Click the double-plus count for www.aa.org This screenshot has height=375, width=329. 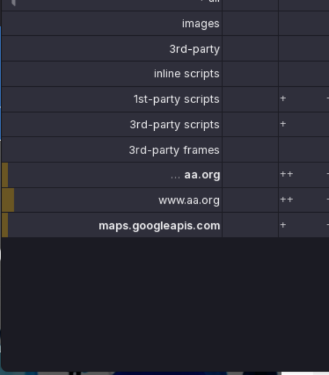tap(287, 199)
